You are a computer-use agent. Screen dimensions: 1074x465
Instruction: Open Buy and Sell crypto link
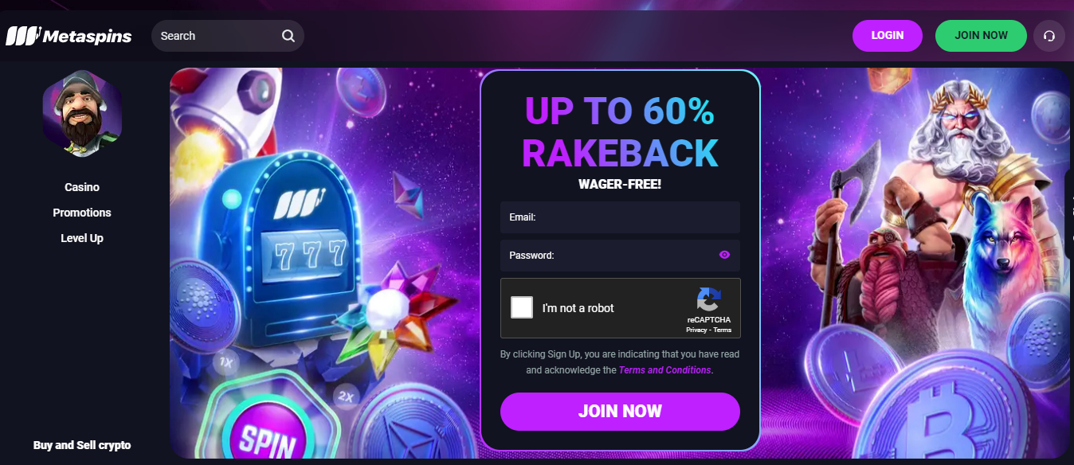click(82, 445)
